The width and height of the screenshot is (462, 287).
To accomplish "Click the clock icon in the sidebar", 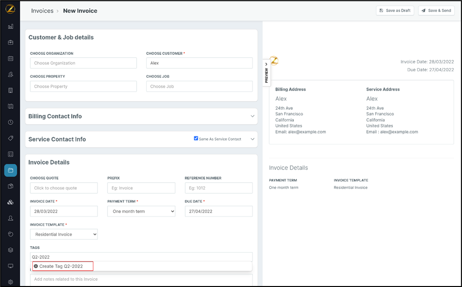I will coord(10,122).
